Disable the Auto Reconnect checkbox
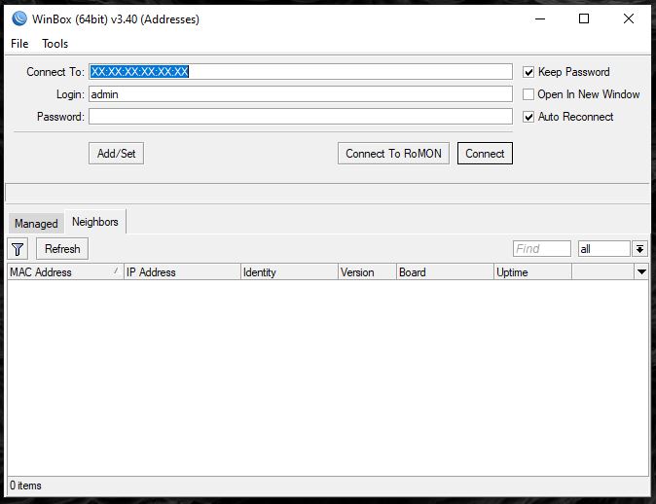Image resolution: width=656 pixels, height=504 pixels. pyautogui.click(x=528, y=117)
